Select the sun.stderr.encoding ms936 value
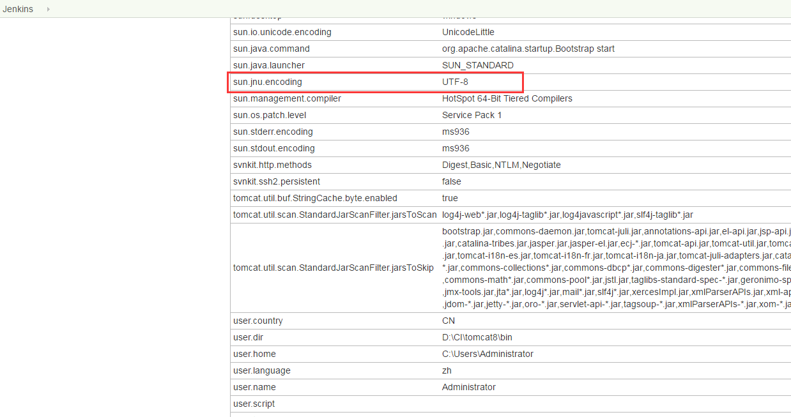Screen dimensions: 791x417 (456, 132)
